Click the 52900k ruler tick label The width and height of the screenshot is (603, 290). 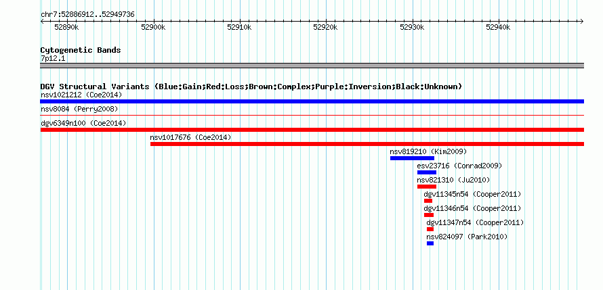(x=153, y=27)
